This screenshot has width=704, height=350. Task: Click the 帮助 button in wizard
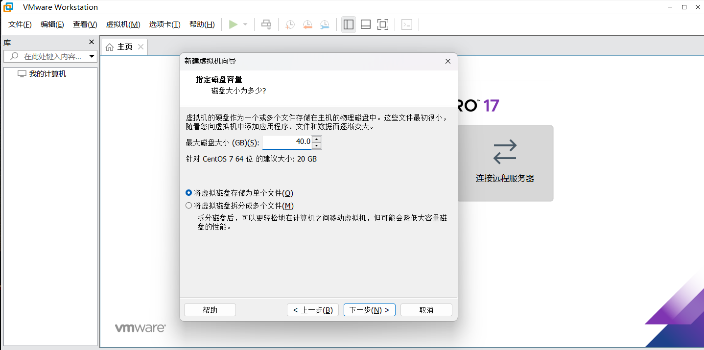[x=210, y=310]
